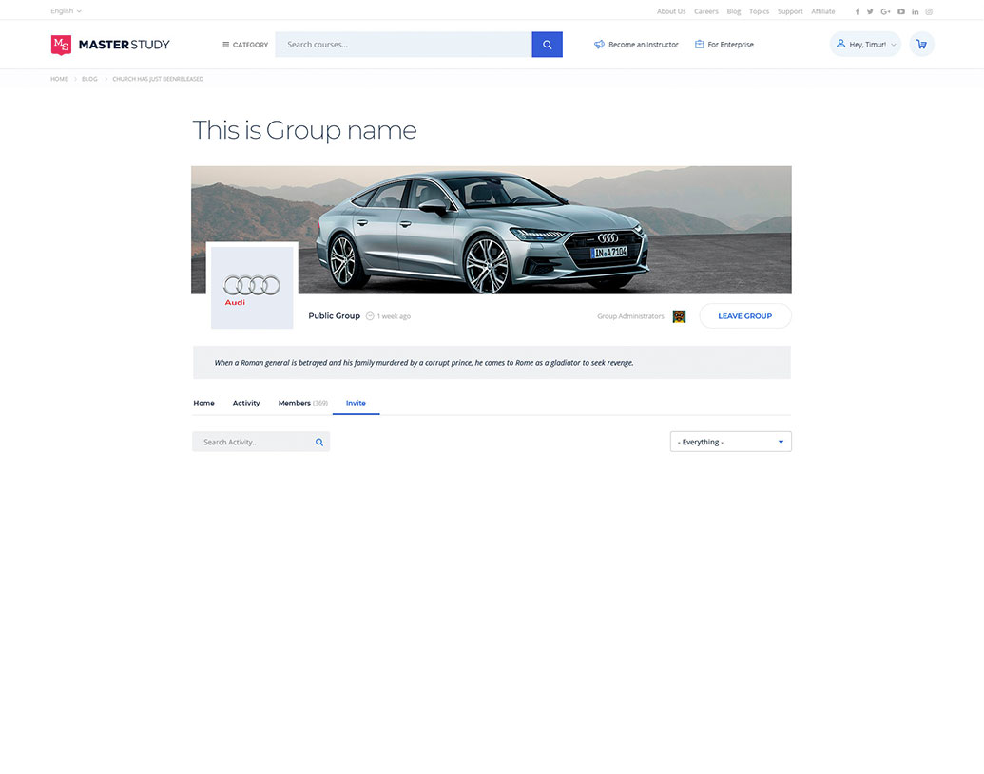
Task: Click the About Us link
Action: pos(671,11)
